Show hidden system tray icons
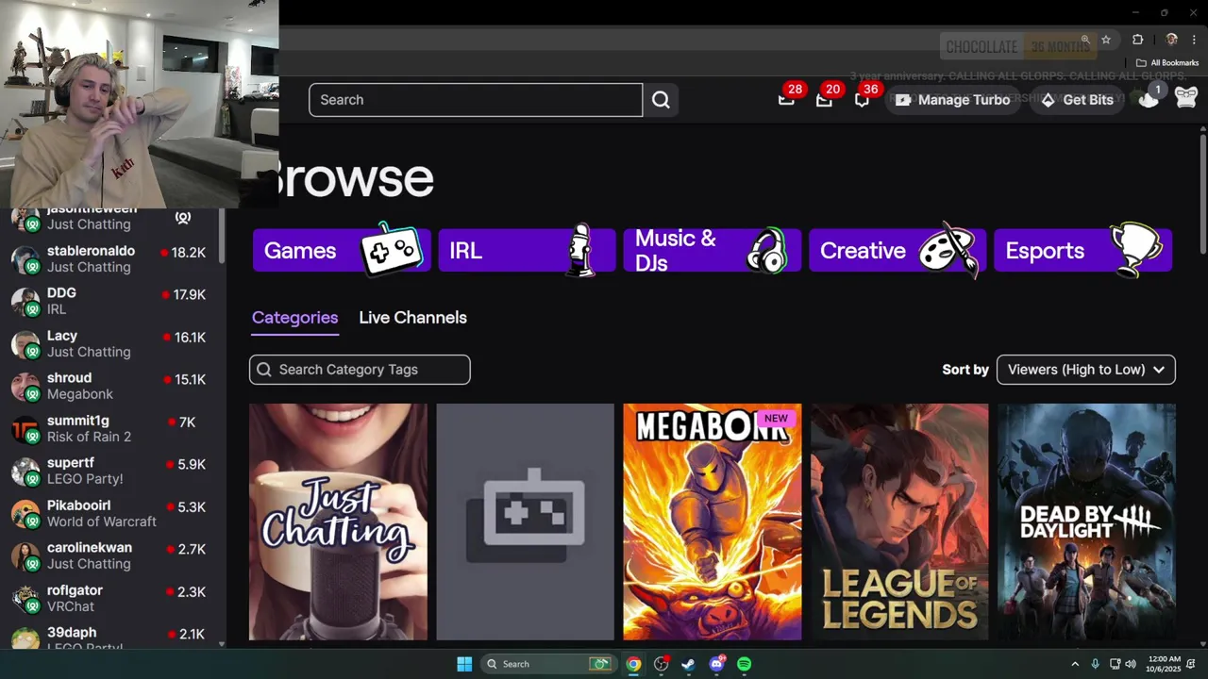Viewport: 1208px width, 679px height. (x=1075, y=664)
